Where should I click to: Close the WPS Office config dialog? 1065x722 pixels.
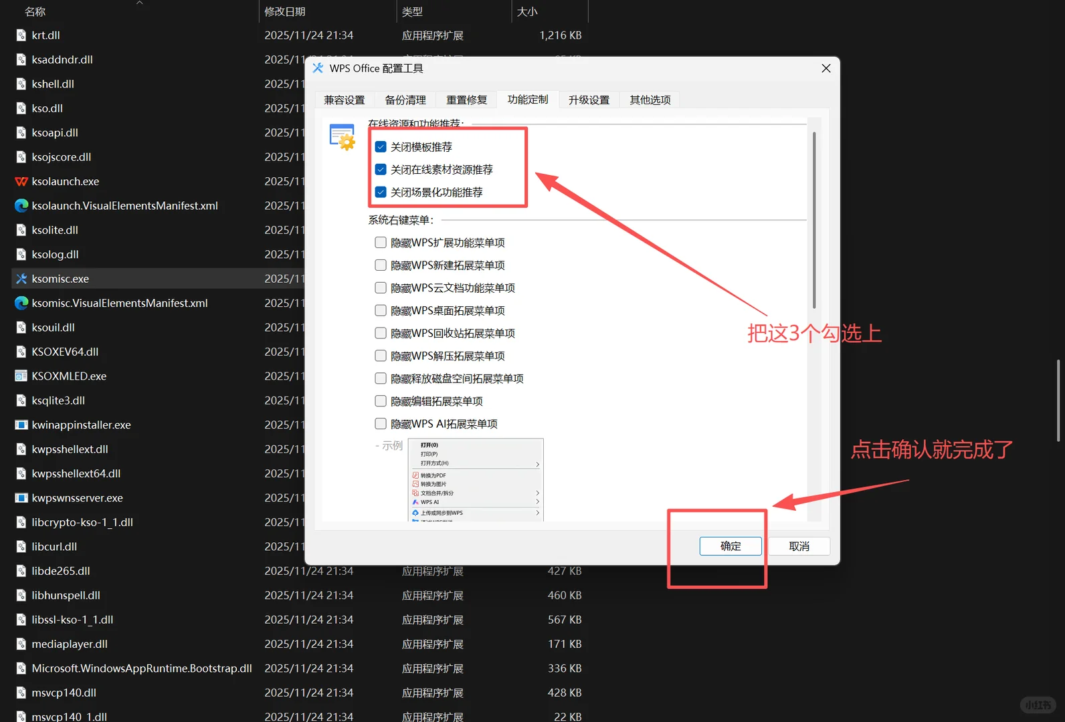[826, 68]
